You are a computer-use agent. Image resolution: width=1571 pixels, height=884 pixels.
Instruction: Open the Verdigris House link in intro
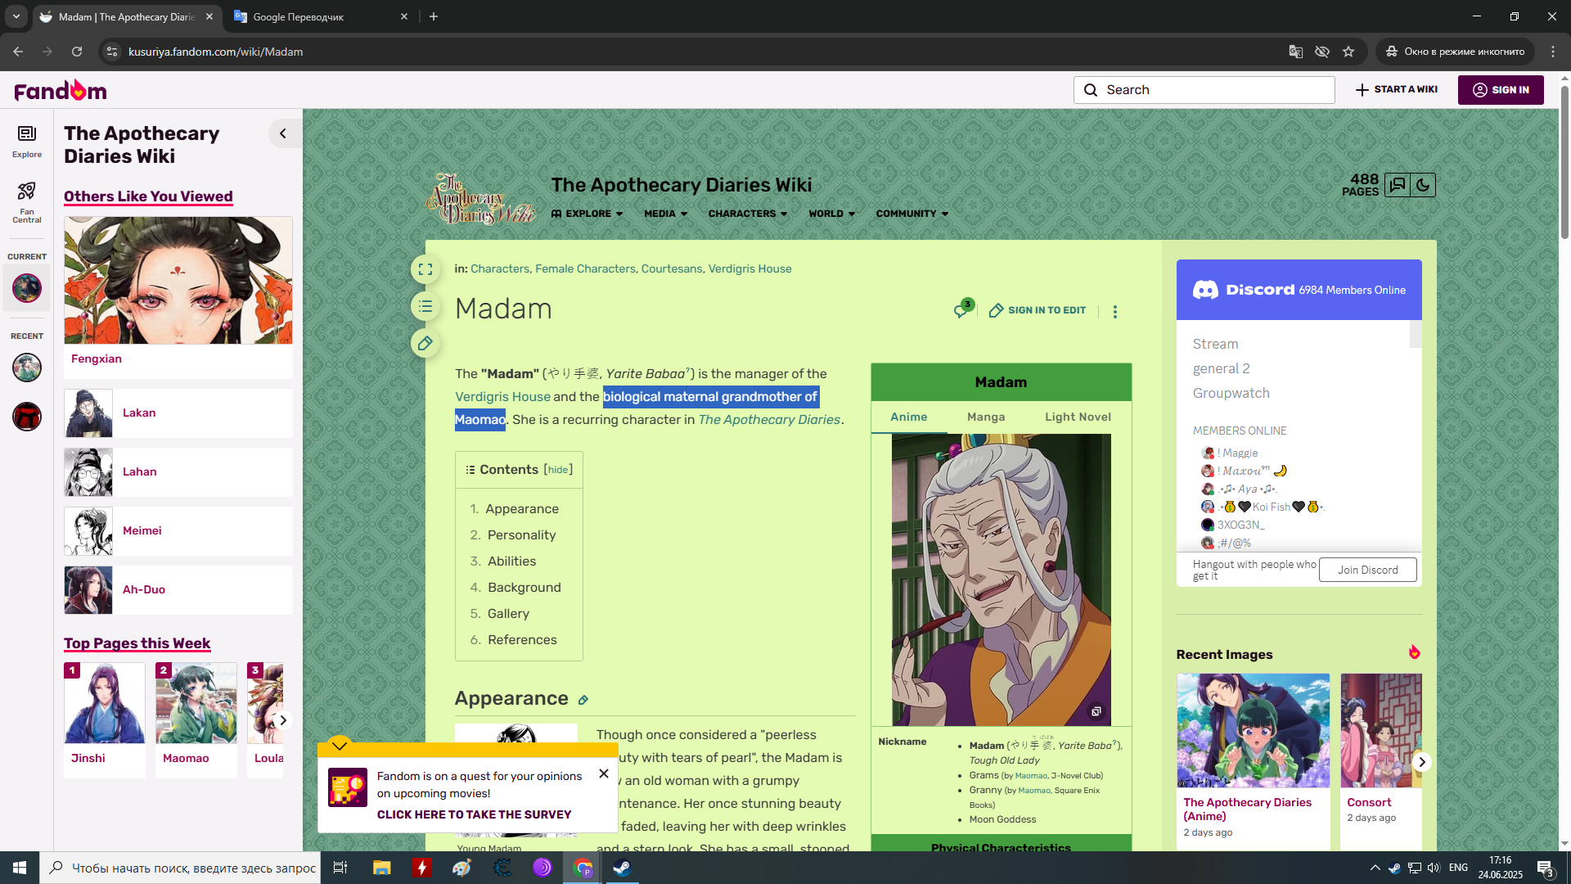(502, 397)
